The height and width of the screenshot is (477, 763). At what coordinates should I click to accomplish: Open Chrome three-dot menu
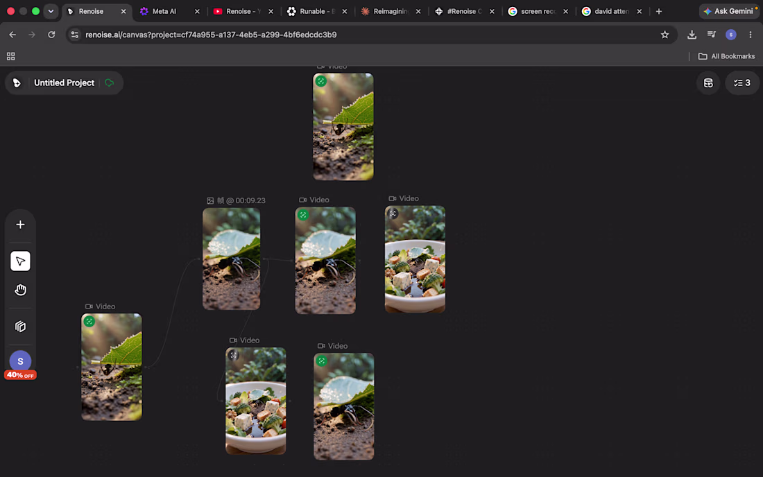pos(751,35)
